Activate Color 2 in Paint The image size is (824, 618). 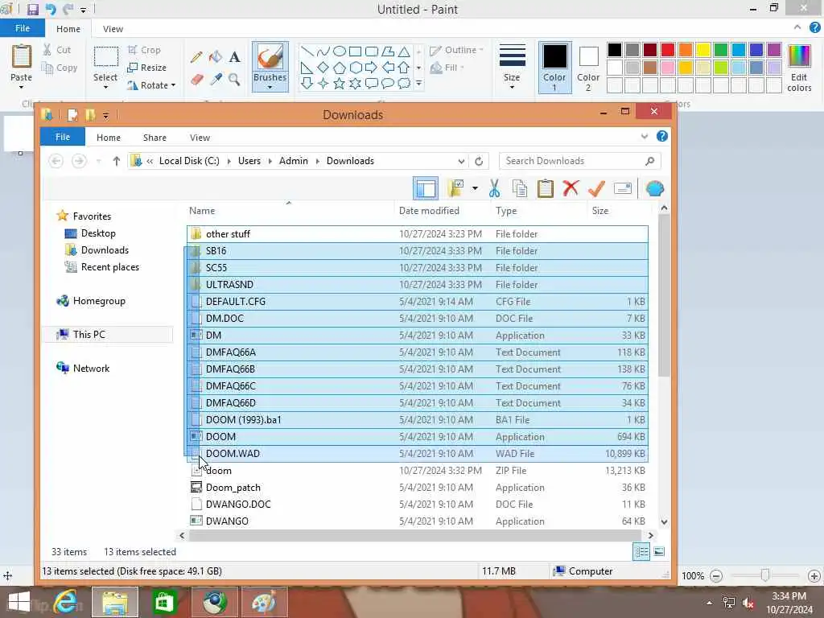(588, 68)
